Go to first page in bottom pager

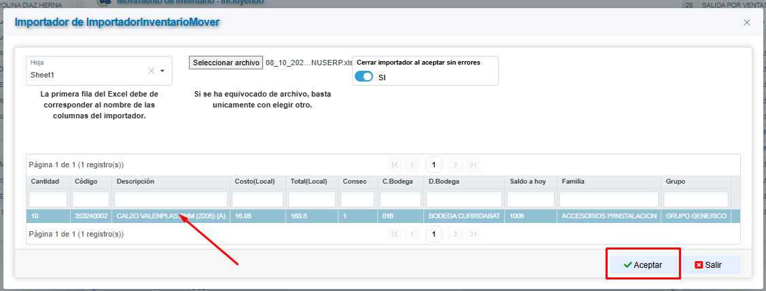tap(394, 234)
